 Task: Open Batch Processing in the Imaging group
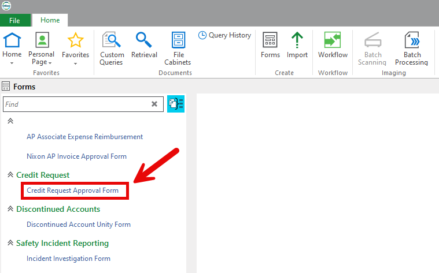[411, 40]
